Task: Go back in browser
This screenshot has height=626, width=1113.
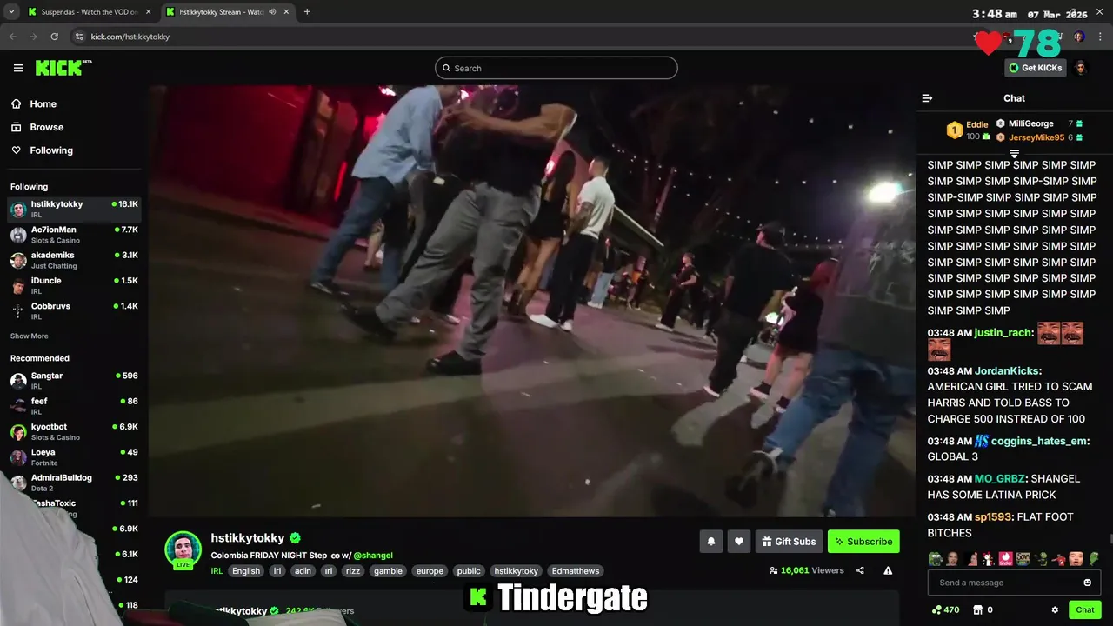Action: click(x=13, y=37)
